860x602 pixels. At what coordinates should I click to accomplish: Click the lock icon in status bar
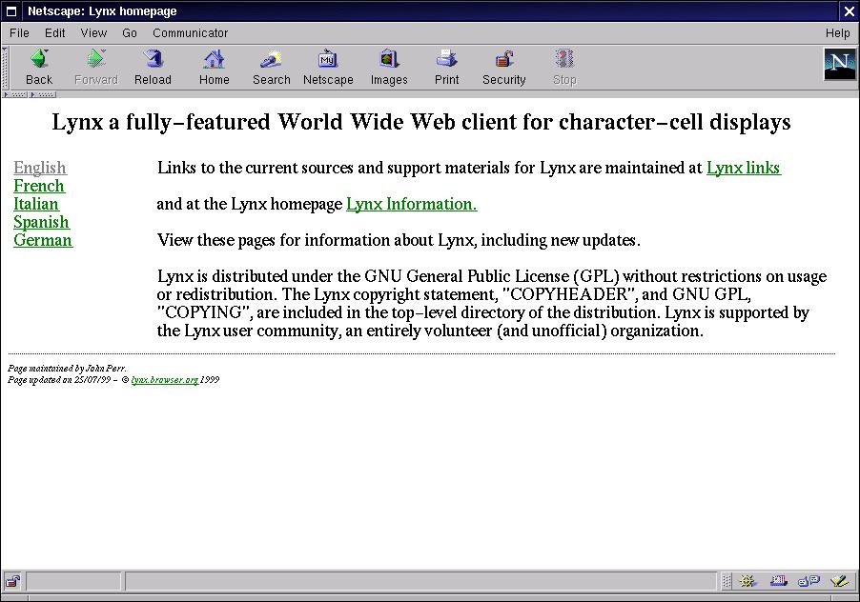(x=12, y=581)
